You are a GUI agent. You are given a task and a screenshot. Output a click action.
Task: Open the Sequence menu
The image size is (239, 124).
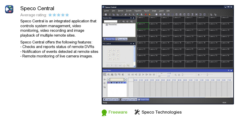(x=138, y=11)
